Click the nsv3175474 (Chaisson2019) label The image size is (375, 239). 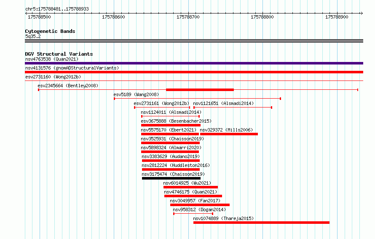click(x=174, y=174)
